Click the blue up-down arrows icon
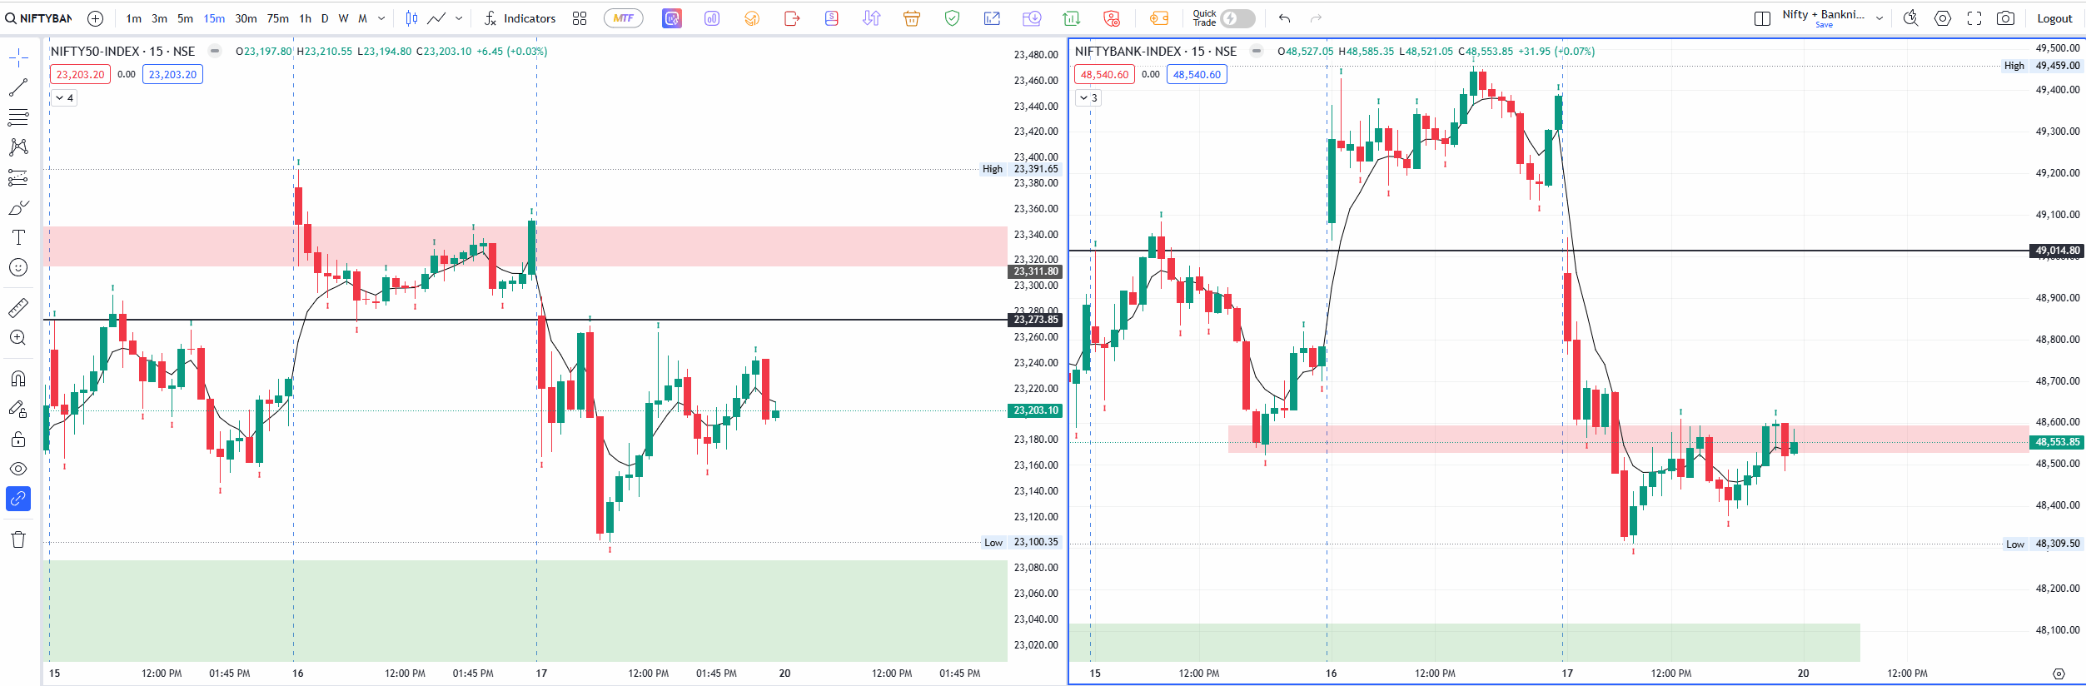Viewport: 2086px width, 686px height. (x=872, y=18)
